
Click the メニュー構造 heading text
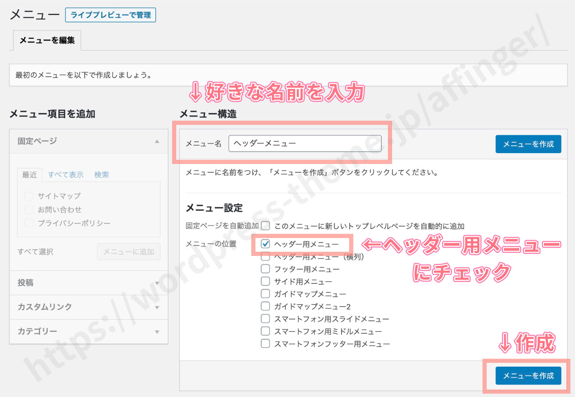(208, 114)
